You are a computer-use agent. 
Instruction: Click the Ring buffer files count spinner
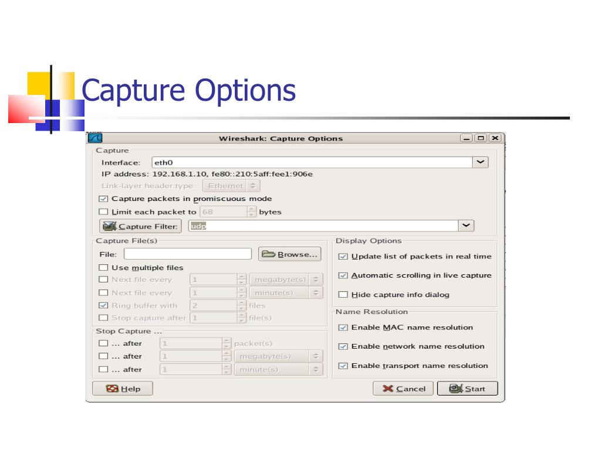coord(218,305)
